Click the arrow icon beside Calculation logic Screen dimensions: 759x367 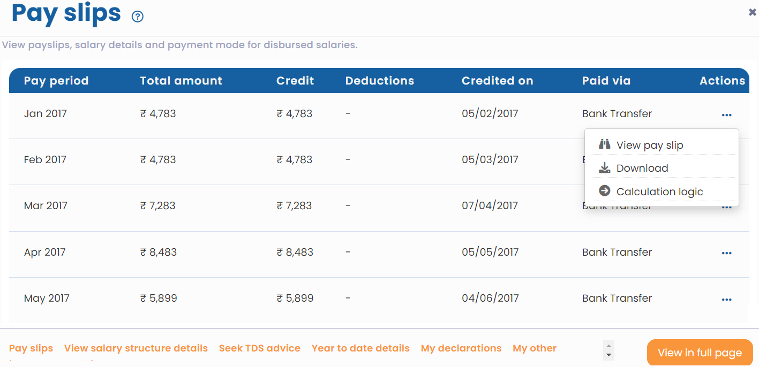[604, 191]
